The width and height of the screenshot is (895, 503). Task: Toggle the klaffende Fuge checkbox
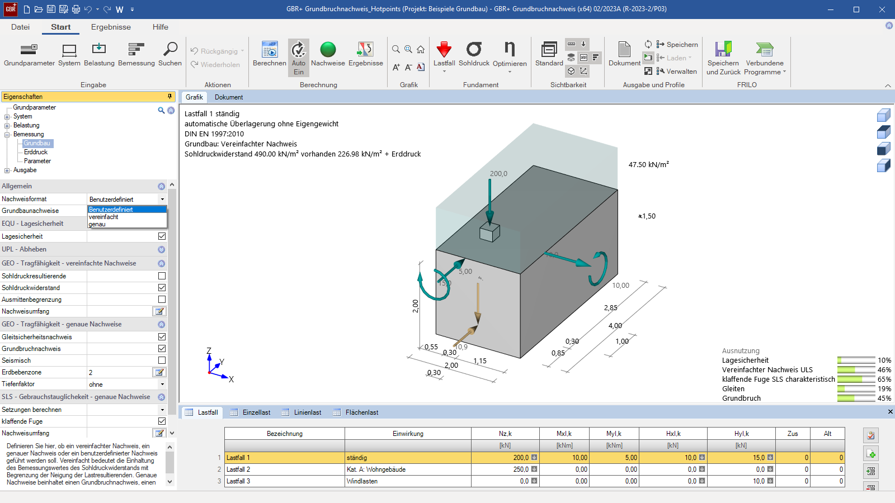click(162, 421)
